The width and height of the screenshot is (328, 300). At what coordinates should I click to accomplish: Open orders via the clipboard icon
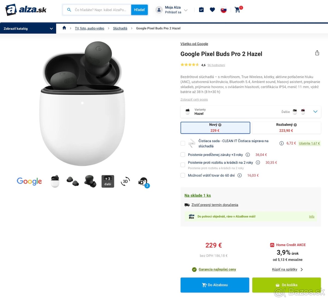[201, 10]
